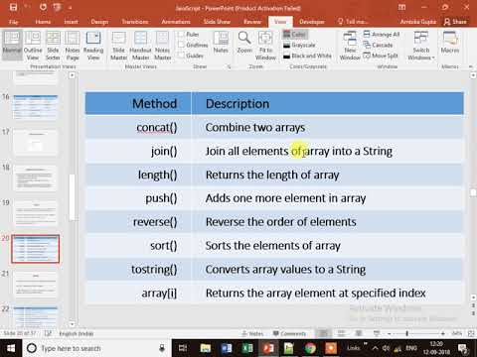Viewport: 477px width, 357px height.
Task: Switch to Normal presentation view
Action: (x=12, y=45)
